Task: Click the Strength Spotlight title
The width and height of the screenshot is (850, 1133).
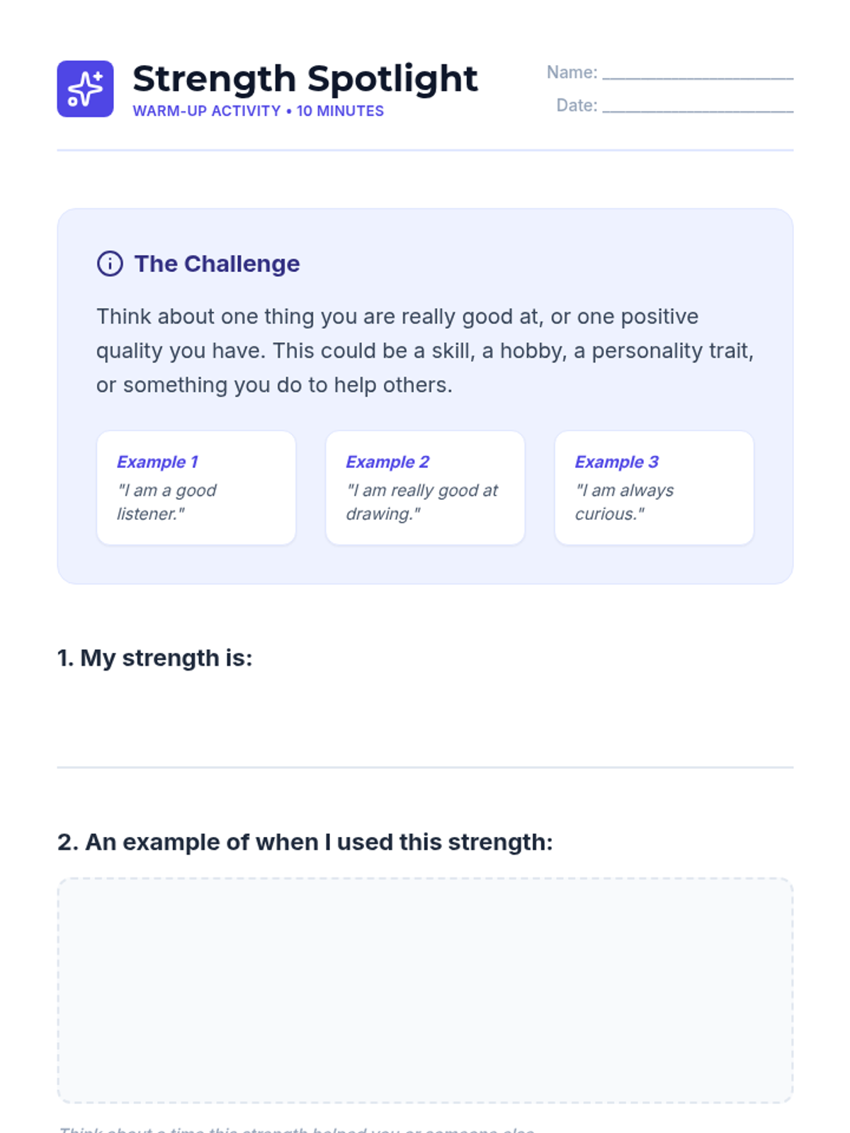Action: click(x=305, y=78)
